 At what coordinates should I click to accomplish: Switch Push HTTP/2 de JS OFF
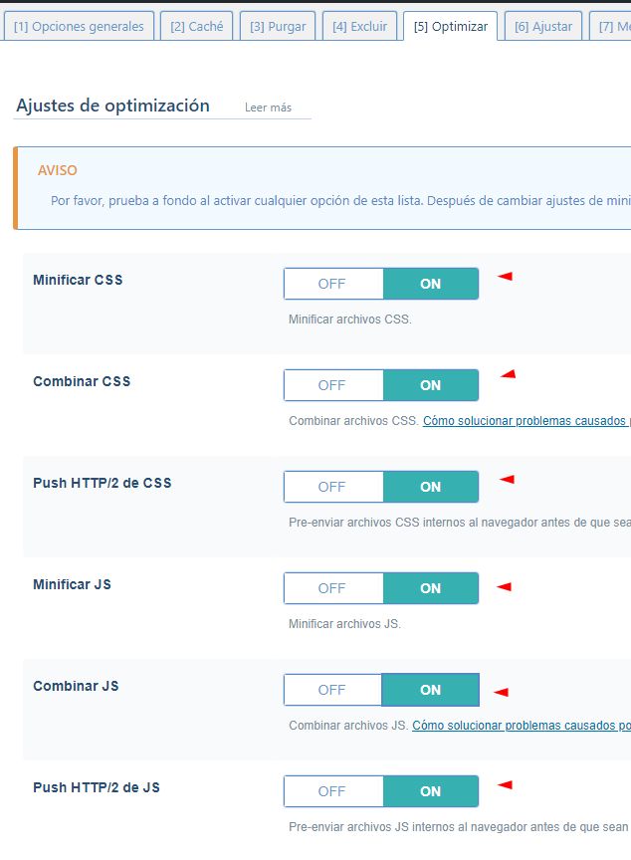[x=332, y=791]
